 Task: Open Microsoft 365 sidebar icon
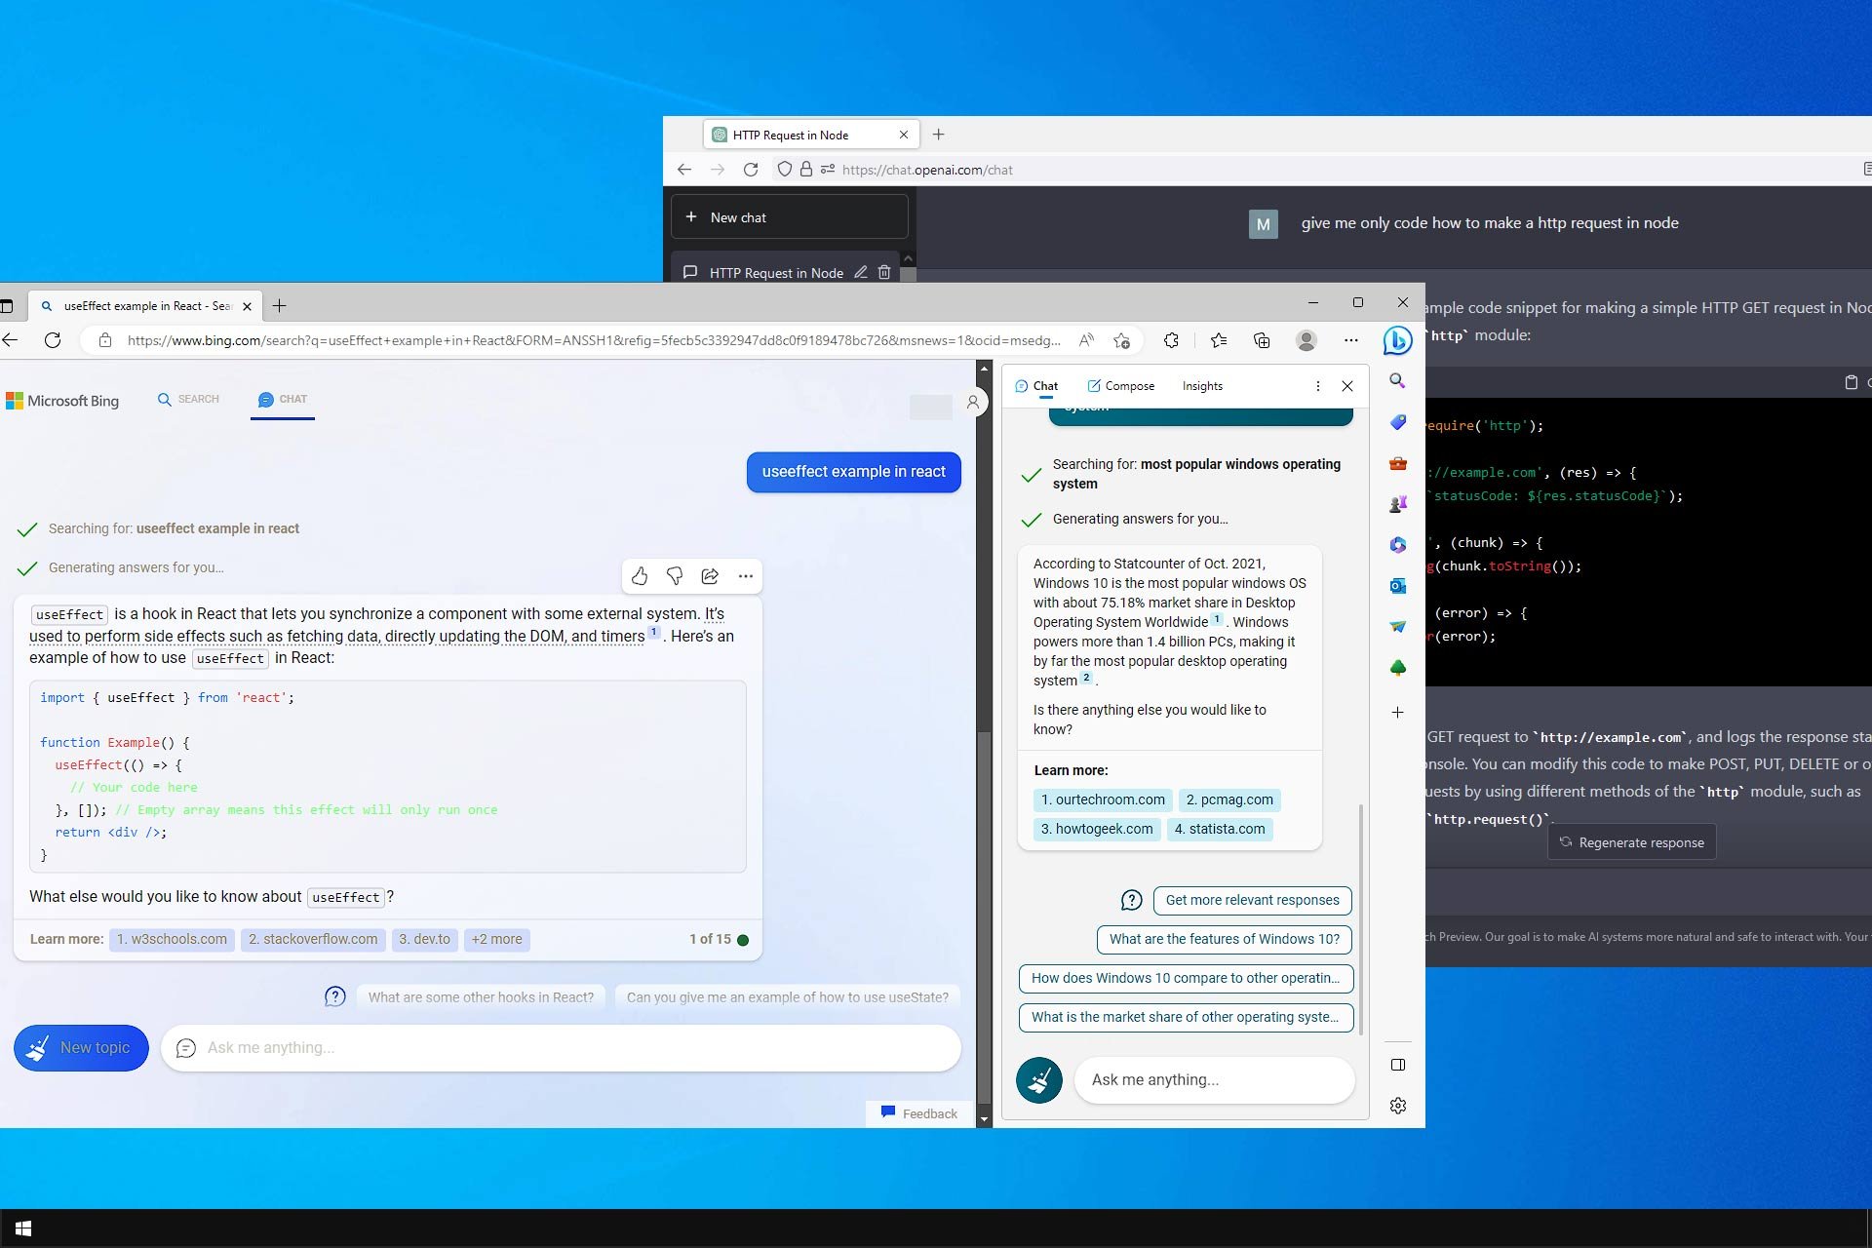[x=1397, y=545]
